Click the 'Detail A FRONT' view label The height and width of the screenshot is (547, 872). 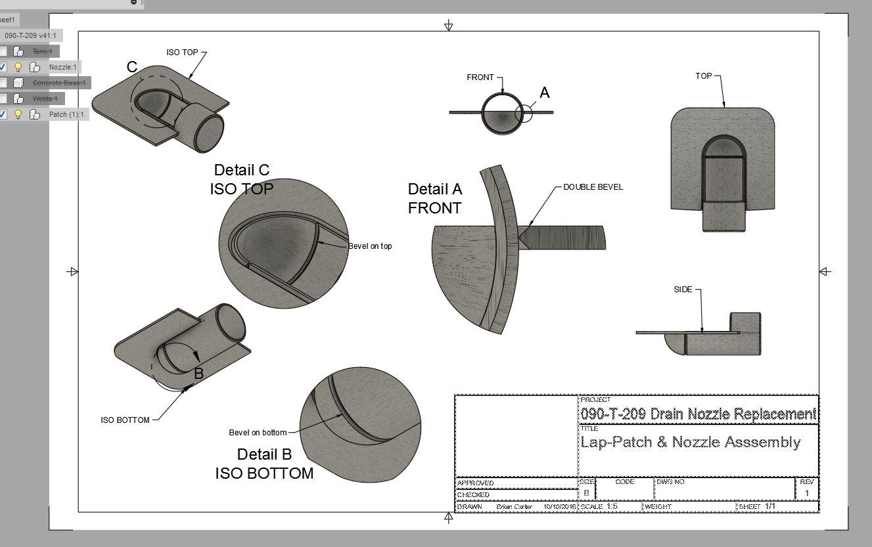coord(435,198)
